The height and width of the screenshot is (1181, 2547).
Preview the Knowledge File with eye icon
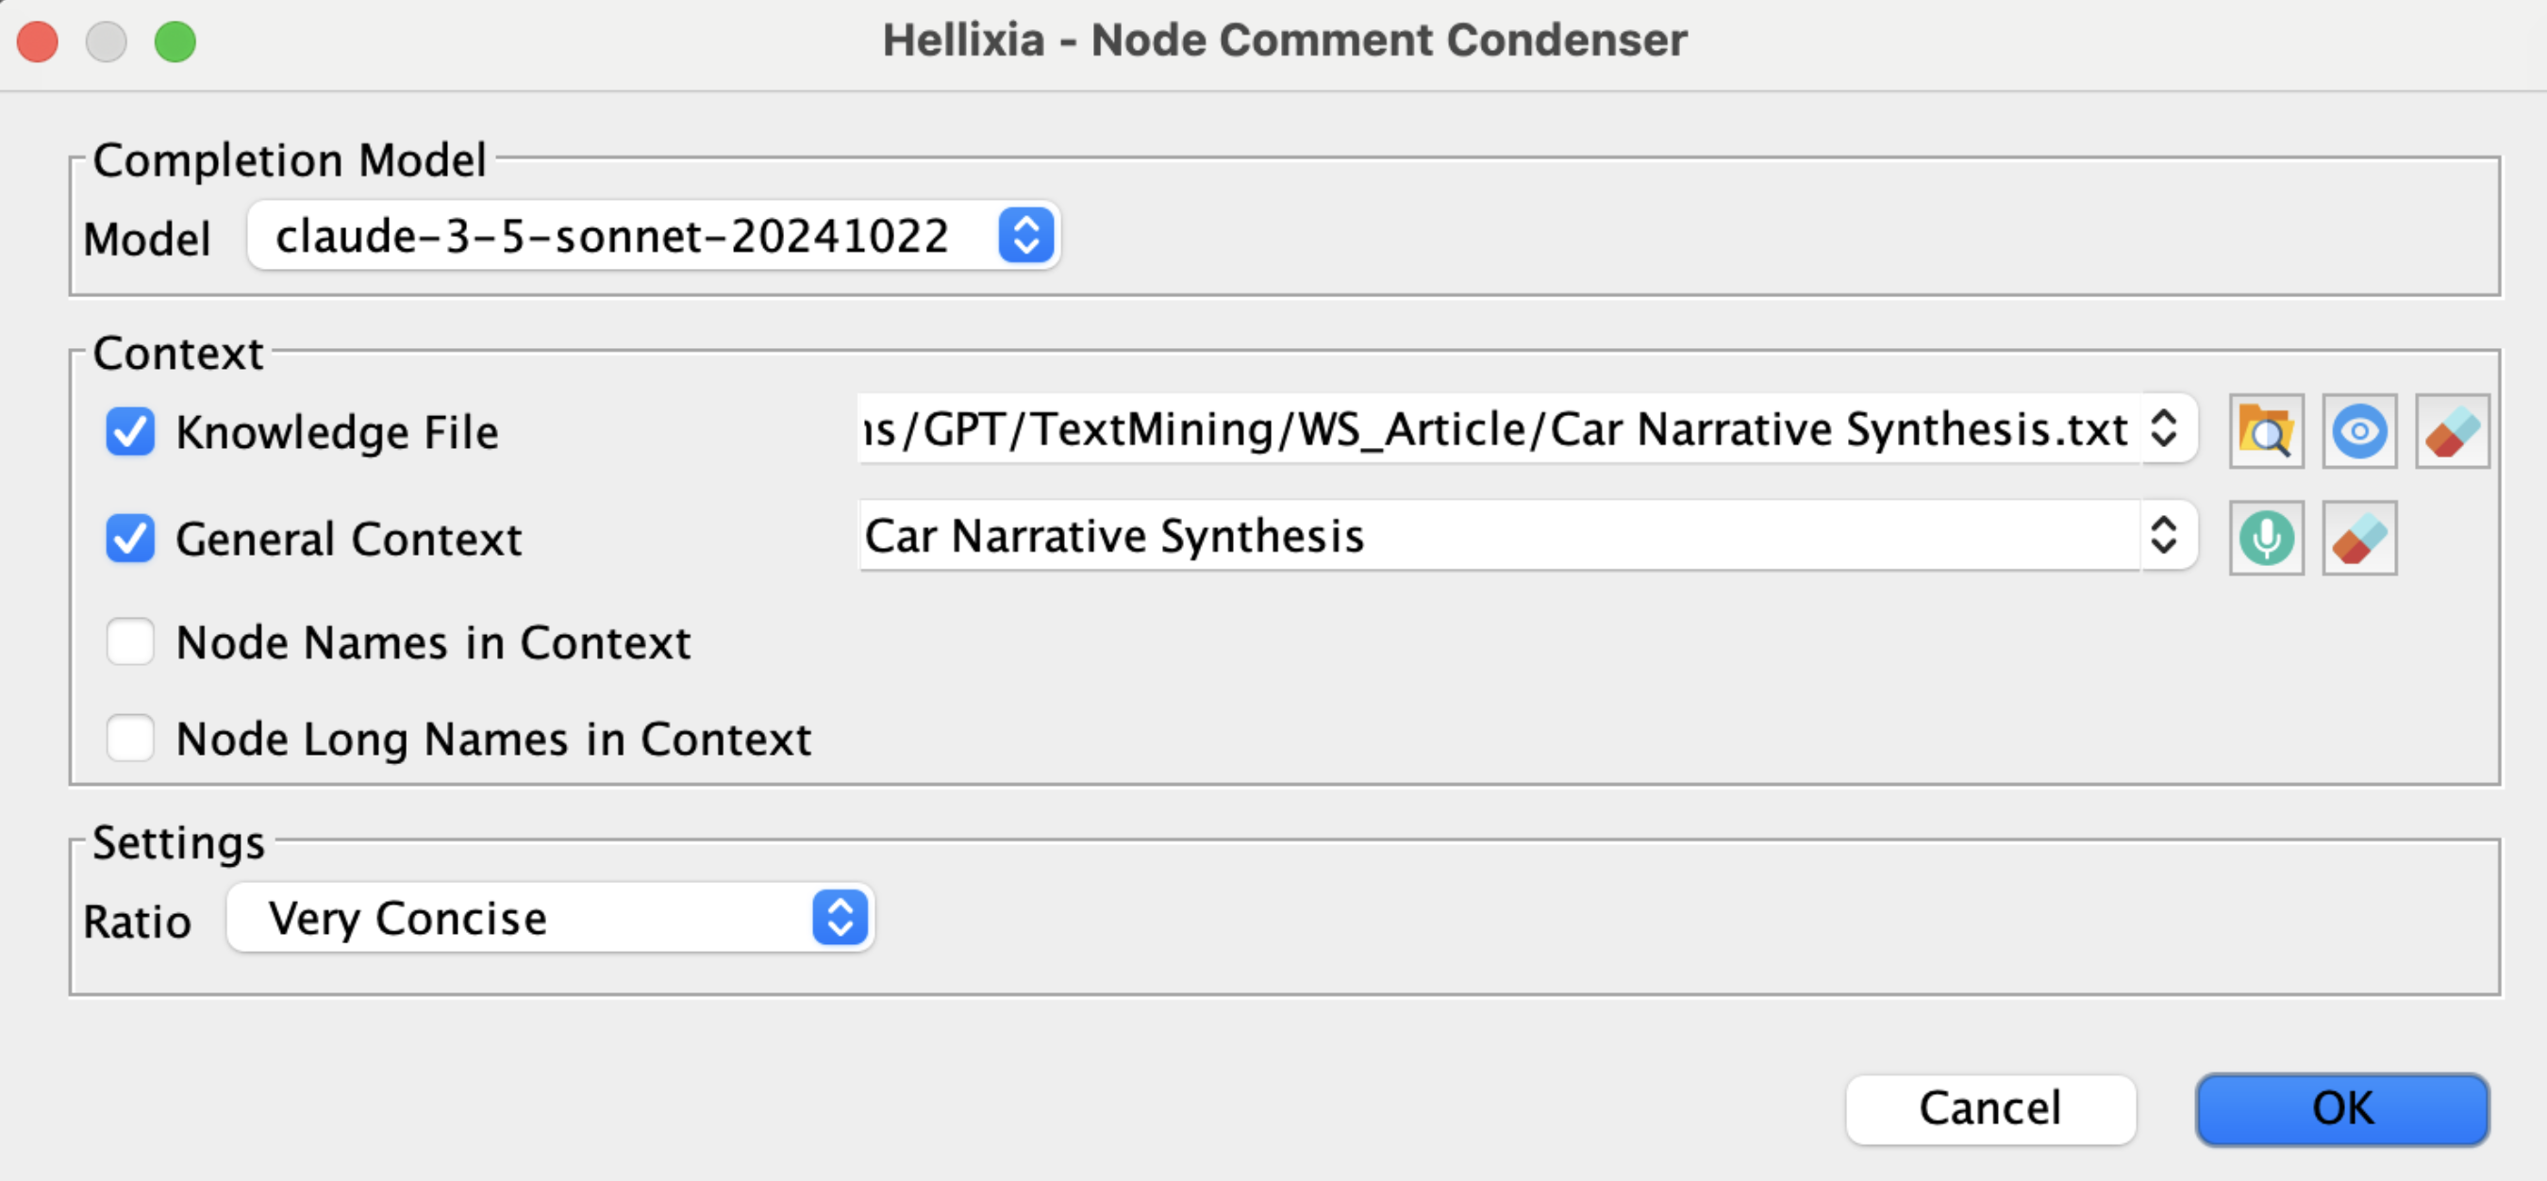2359,432
